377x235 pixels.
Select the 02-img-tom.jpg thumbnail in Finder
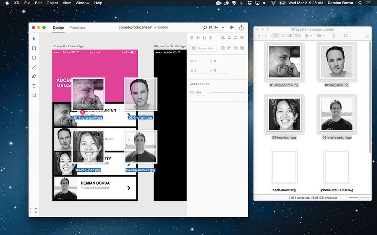coord(337,62)
